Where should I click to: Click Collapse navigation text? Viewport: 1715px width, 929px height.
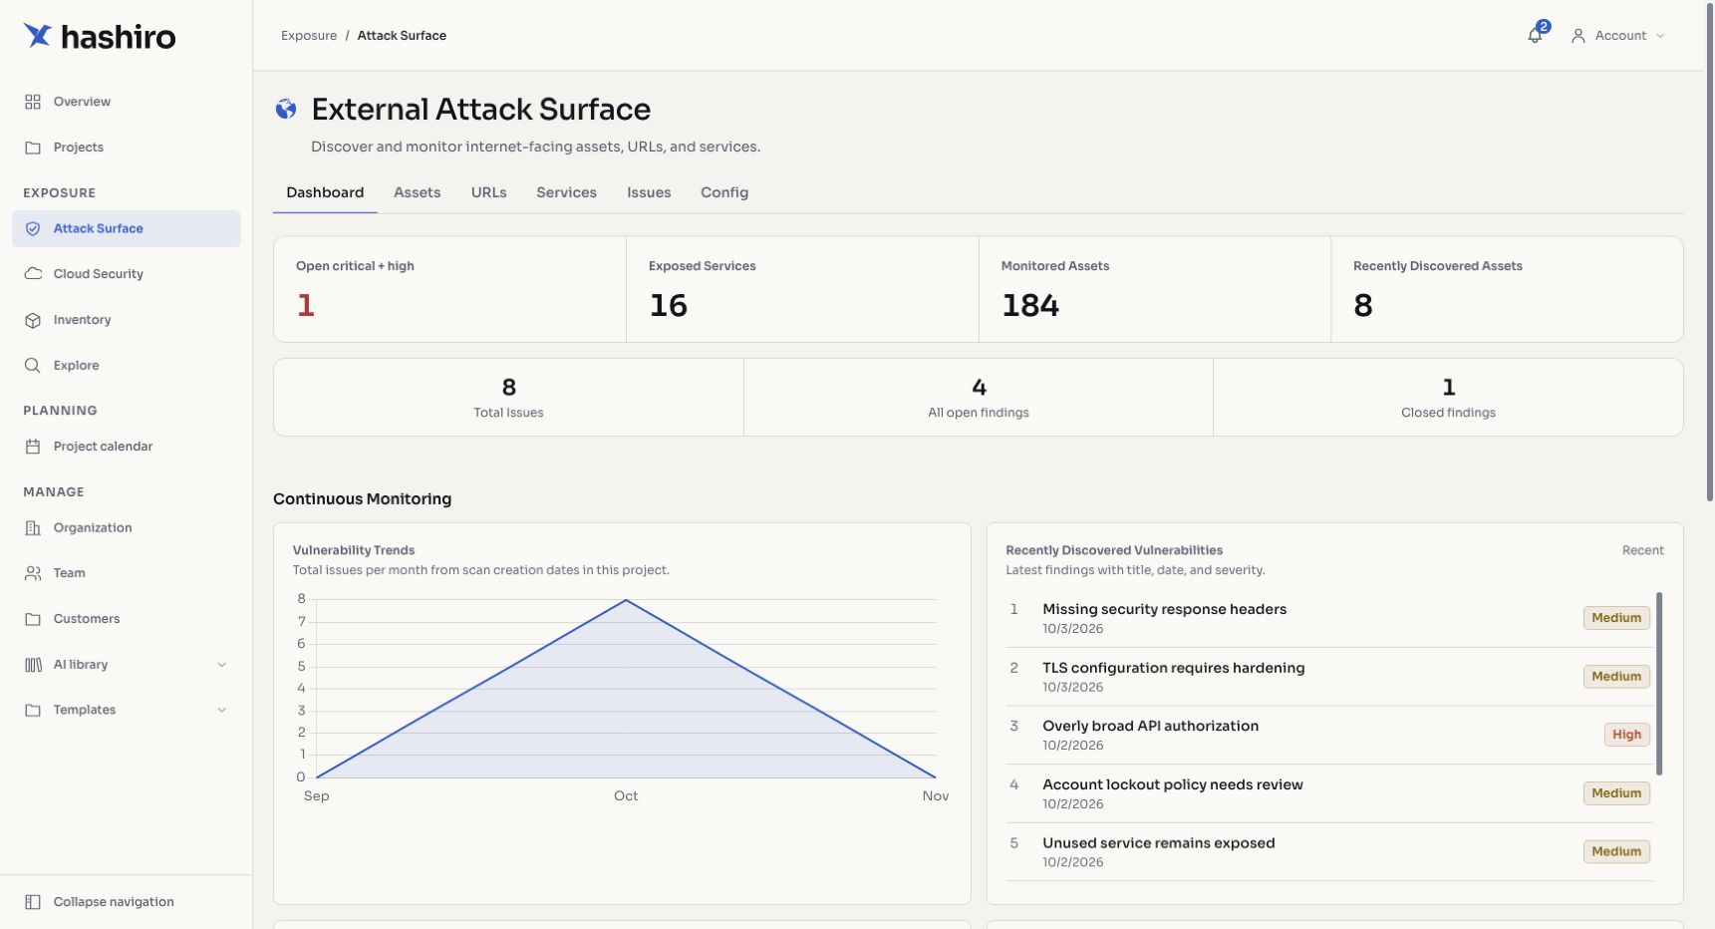(114, 902)
